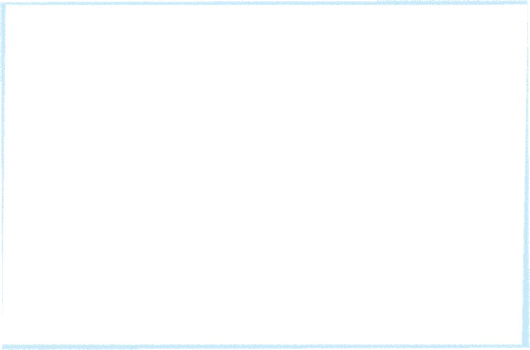
Task: Click the midpoint of the top blue border
Action: click(265, 3)
